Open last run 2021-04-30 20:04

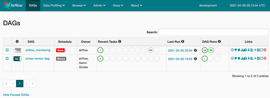pyautogui.click(x=180, y=50)
